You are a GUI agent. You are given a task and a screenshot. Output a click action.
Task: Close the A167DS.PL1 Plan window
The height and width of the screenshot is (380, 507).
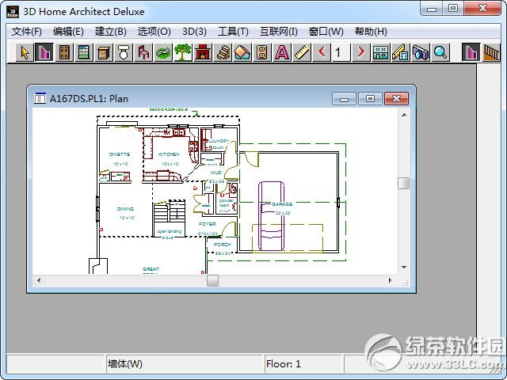[x=396, y=98]
